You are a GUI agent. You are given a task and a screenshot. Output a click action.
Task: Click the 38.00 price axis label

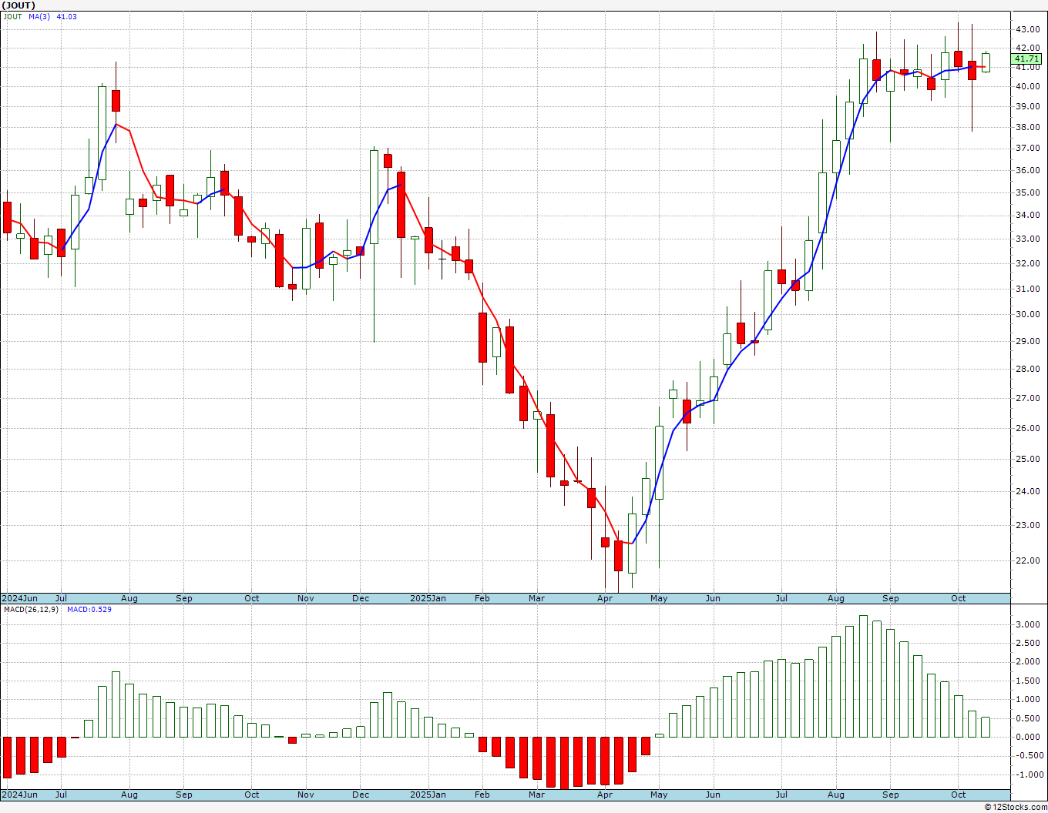[1027, 127]
